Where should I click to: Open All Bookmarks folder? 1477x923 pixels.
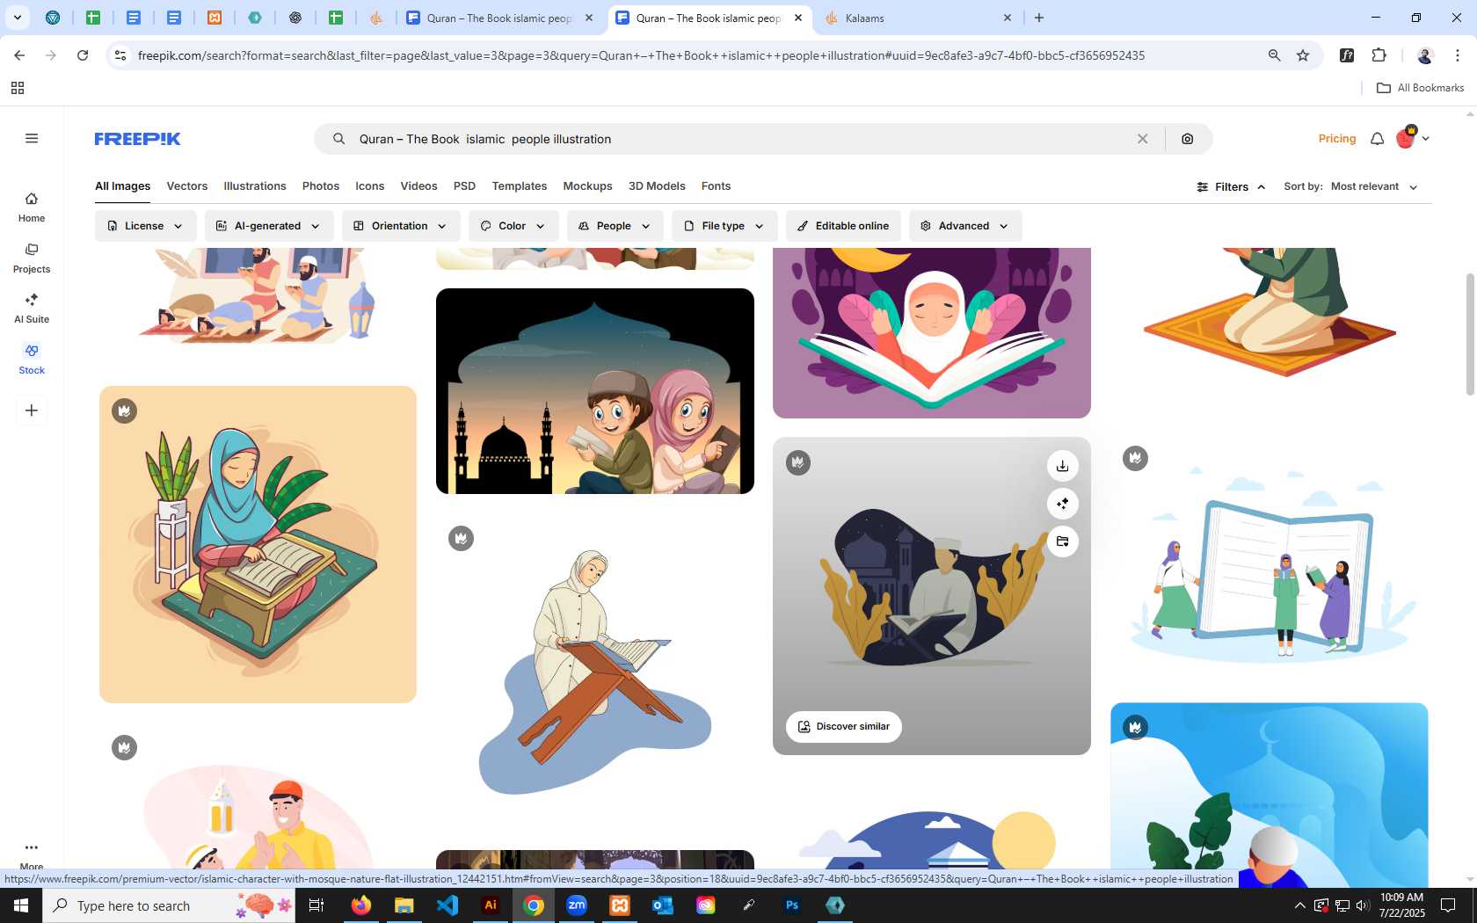coord(1420,88)
